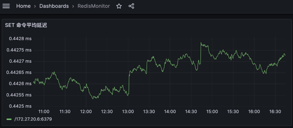Click the 11:30 time axis label

point(65,112)
